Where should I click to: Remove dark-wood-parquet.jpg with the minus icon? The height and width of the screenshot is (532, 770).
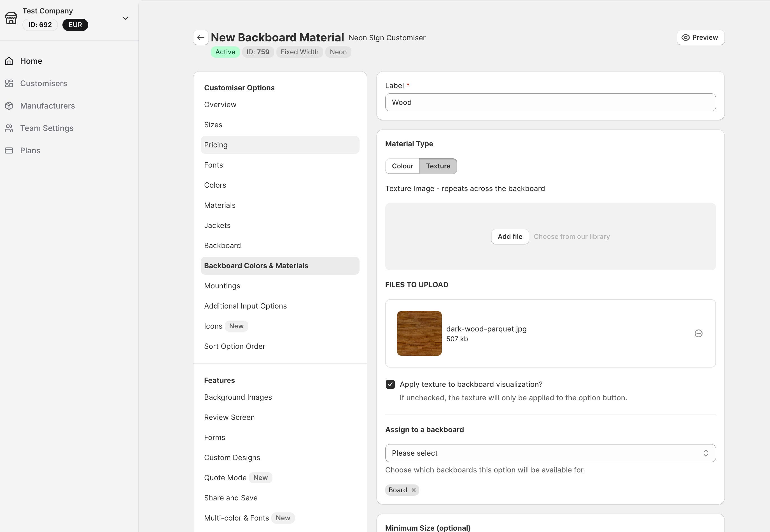(x=698, y=333)
